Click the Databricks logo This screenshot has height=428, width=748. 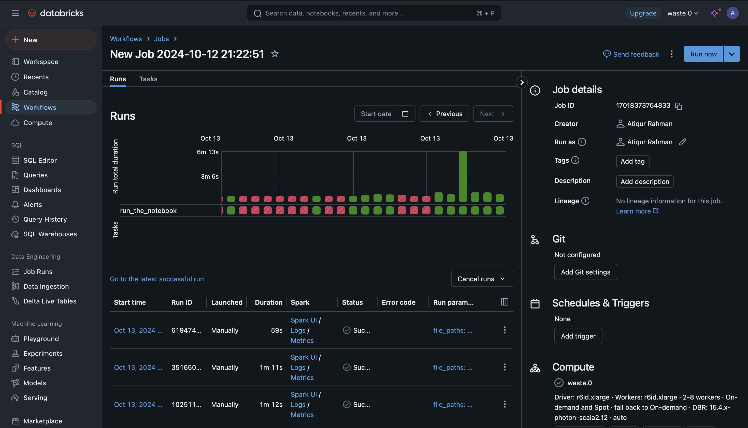[55, 13]
